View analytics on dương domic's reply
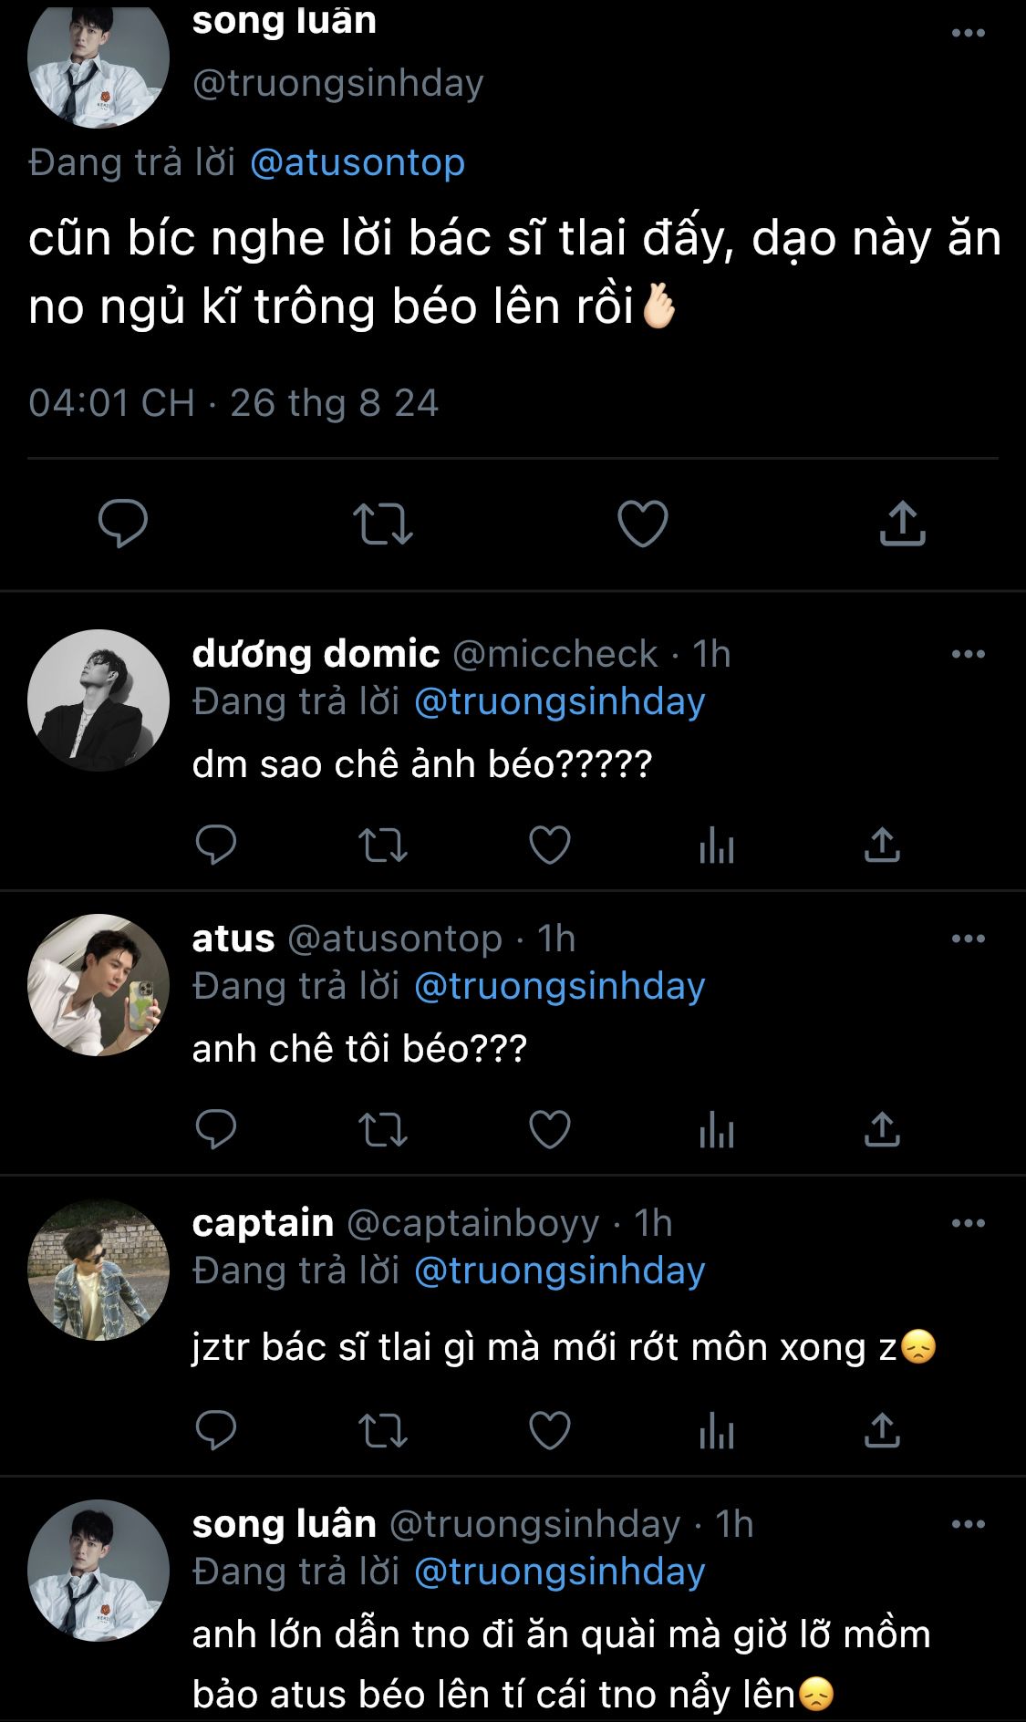 click(716, 845)
